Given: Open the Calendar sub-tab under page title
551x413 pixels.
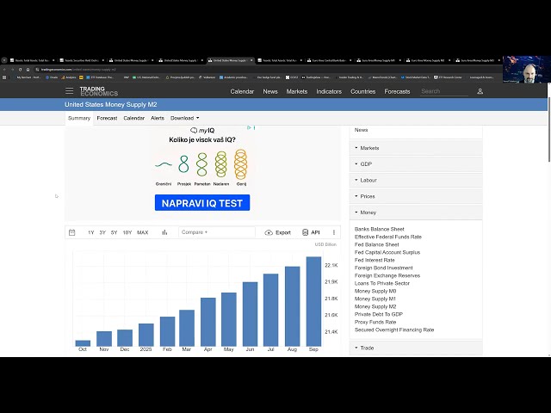Looking at the screenshot, I should click(x=134, y=119).
